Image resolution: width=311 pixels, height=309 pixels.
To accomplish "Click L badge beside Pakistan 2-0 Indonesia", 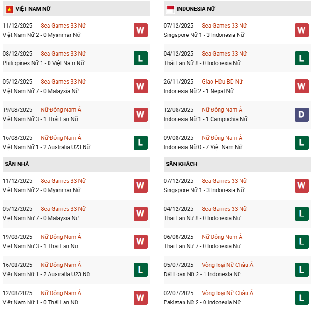I will 301,298.
